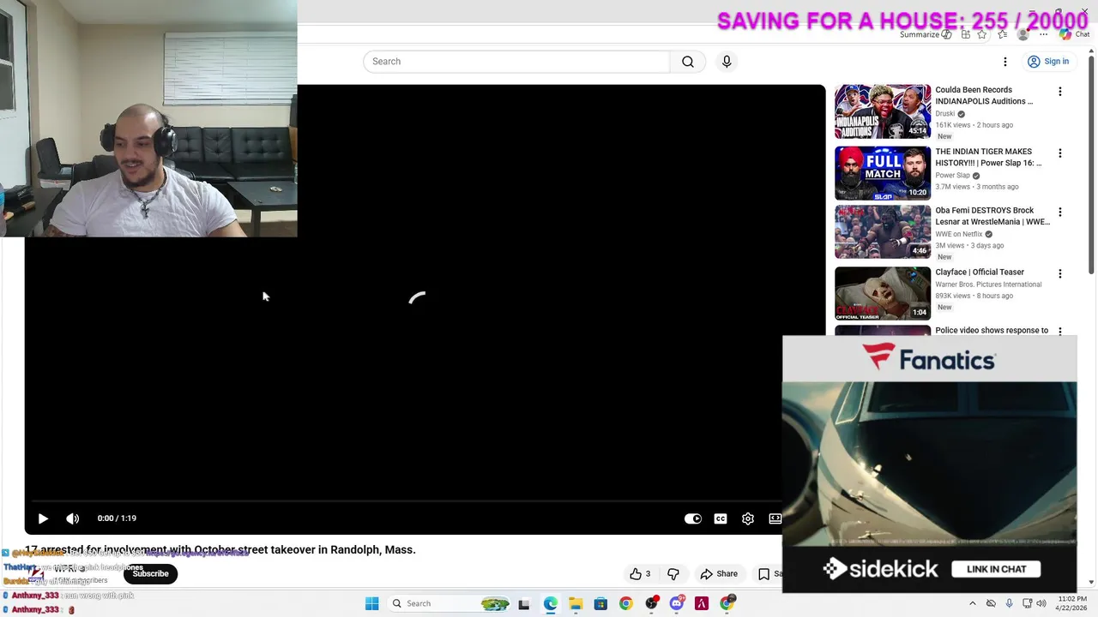The width and height of the screenshot is (1098, 617).
Task: Show hidden system tray icons chevron
Action: point(972,603)
